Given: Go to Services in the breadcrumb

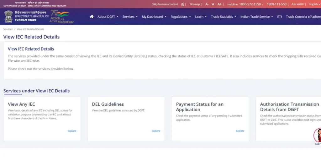Looking at the screenshot, I should point(8,29).
